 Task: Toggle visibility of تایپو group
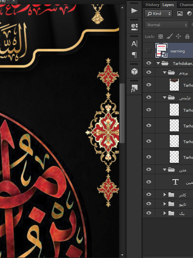149,204
